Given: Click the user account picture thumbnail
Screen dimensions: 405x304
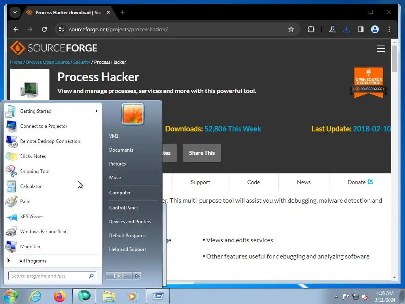Looking at the screenshot, I should pyautogui.click(x=133, y=114).
